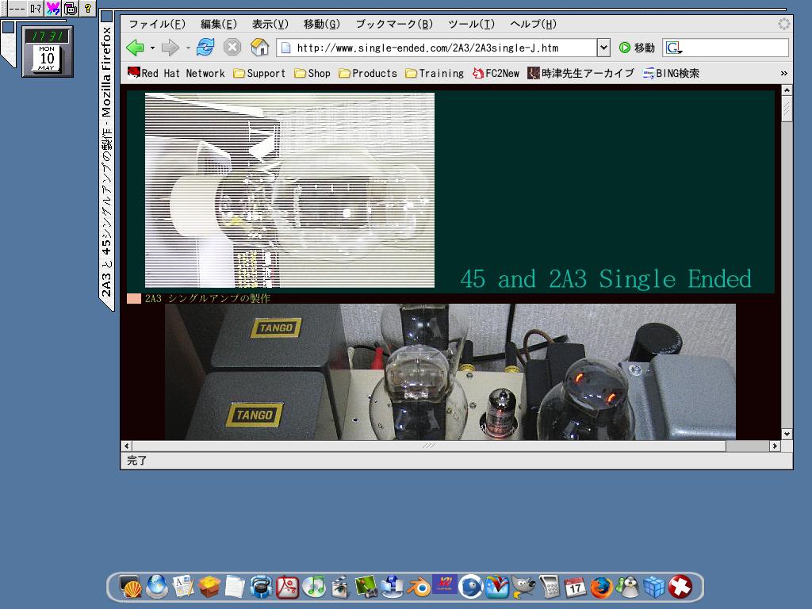Open the ツール(T) menu
This screenshot has height=609, width=812.
(x=471, y=25)
